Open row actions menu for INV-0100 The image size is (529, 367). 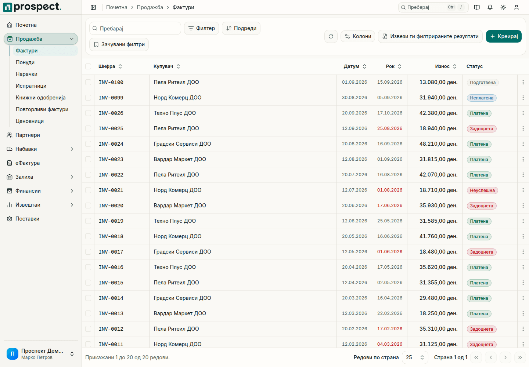[x=523, y=82]
